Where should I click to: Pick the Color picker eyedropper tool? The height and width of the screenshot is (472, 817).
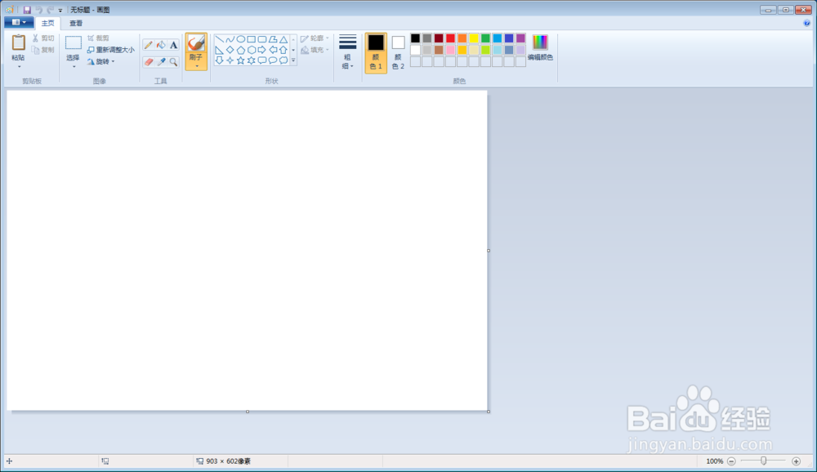point(161,62)
